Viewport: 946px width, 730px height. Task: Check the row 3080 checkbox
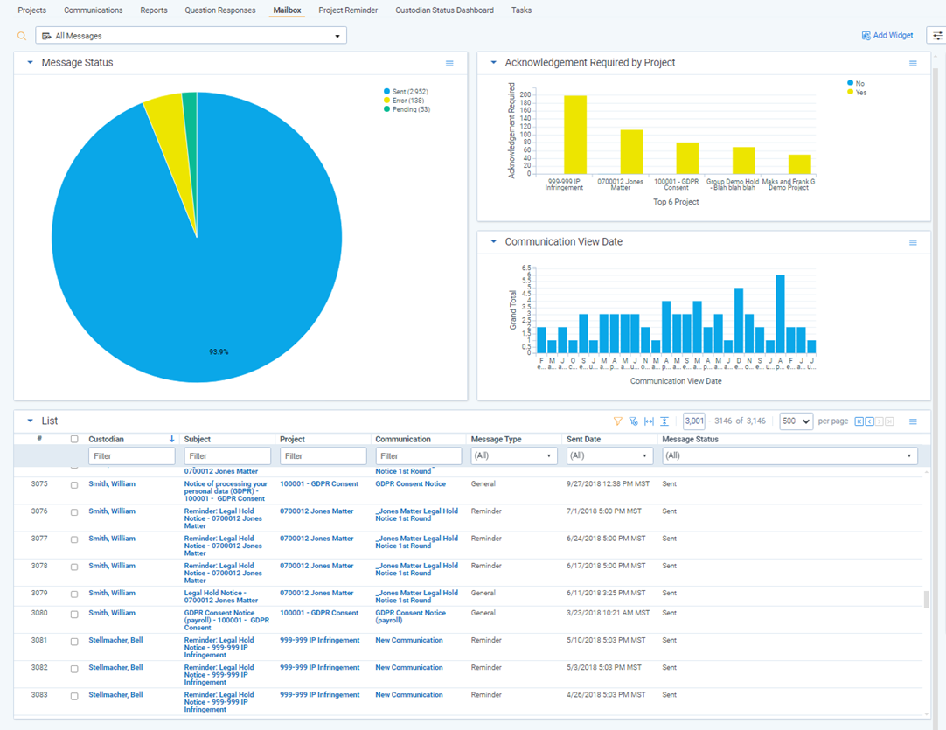(74, 615)
